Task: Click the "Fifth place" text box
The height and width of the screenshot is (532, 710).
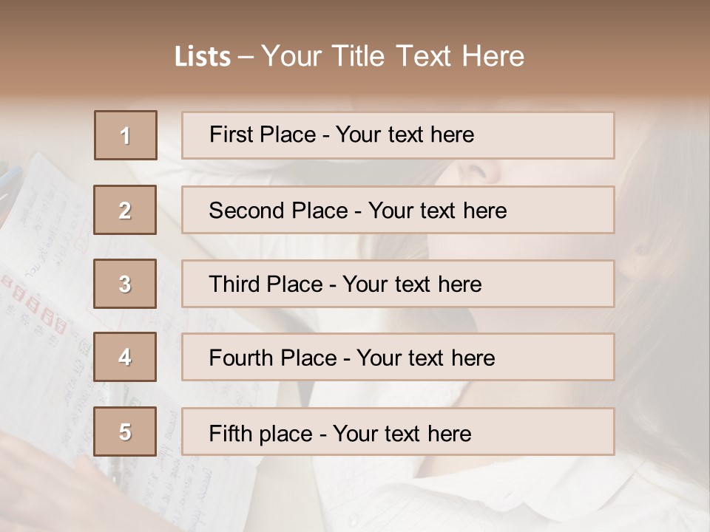Action: pyautogui.click(x=398, y=432)
